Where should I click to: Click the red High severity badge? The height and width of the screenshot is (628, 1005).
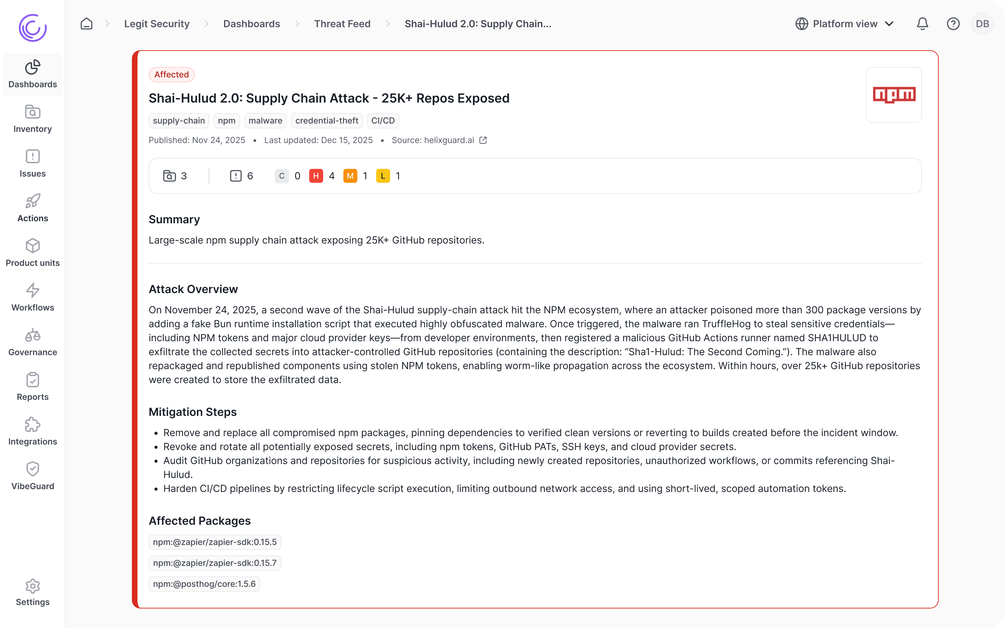316,176
